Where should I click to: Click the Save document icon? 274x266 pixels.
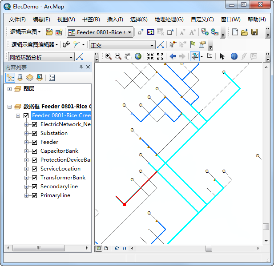point(254,32)
